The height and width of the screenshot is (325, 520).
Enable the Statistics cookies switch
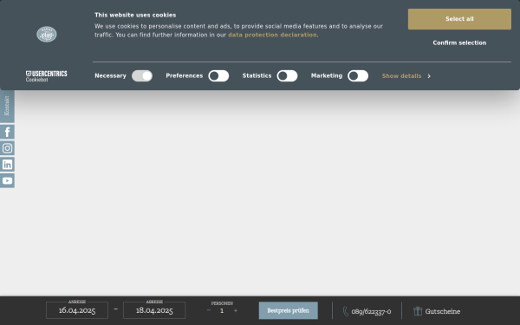(x=287, y=76)
